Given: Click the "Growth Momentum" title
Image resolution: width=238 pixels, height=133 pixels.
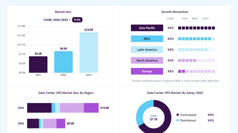Looking at the screenshot, I should 175,12.
